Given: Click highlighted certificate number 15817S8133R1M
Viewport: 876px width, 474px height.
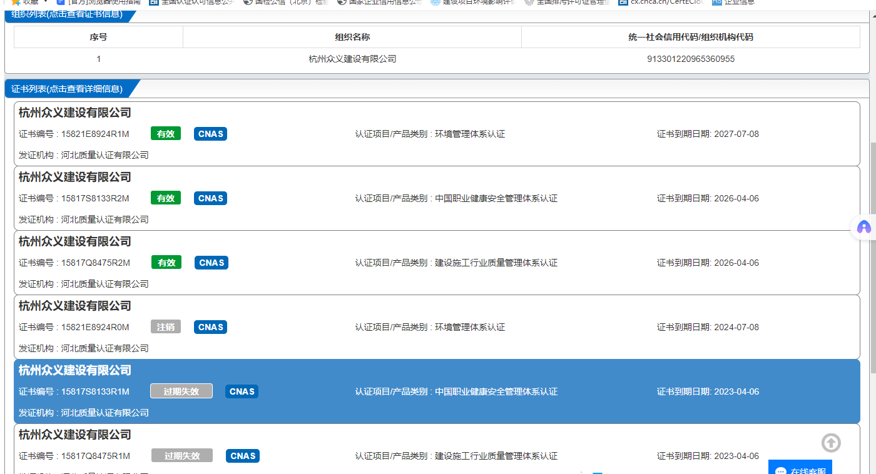Looking at the screenshot, I should point(95,391).
